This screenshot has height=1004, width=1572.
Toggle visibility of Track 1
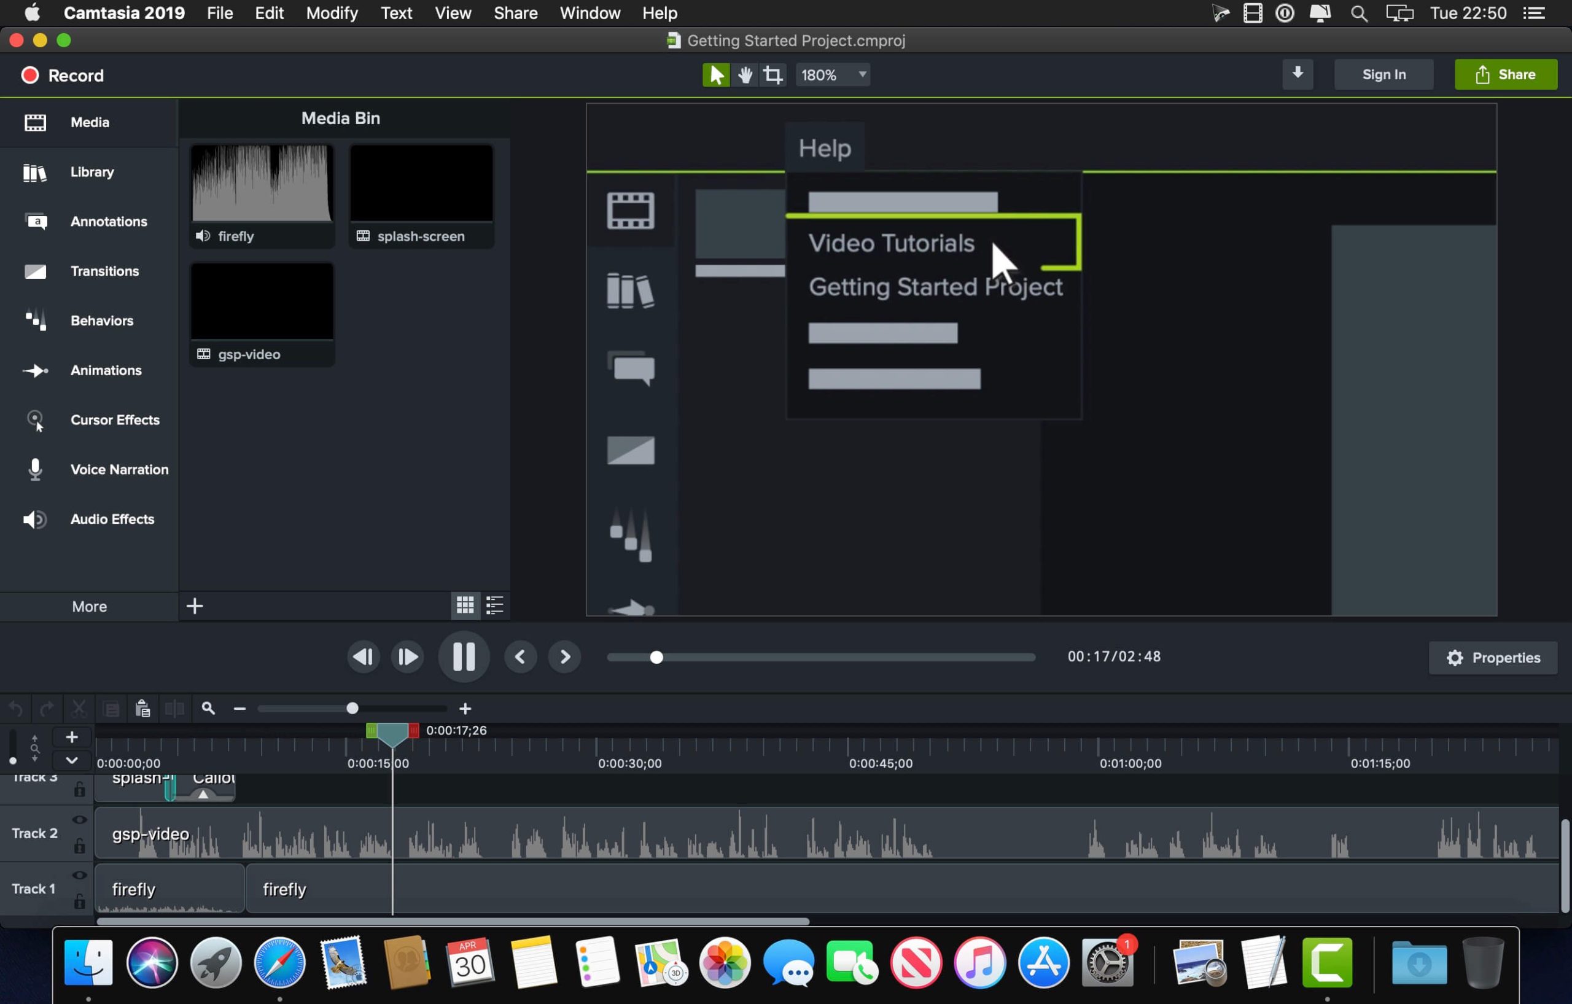click(80, 875)
